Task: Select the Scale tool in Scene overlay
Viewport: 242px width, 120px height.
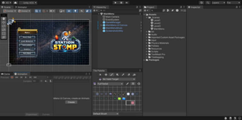Action: click(x=4, y=30)
